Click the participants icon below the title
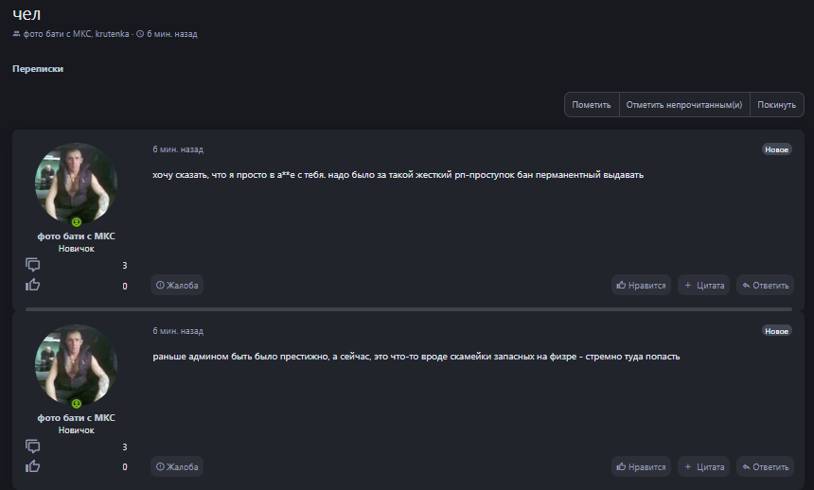Screen dimensions: 814x490 [x=17, y=34]
